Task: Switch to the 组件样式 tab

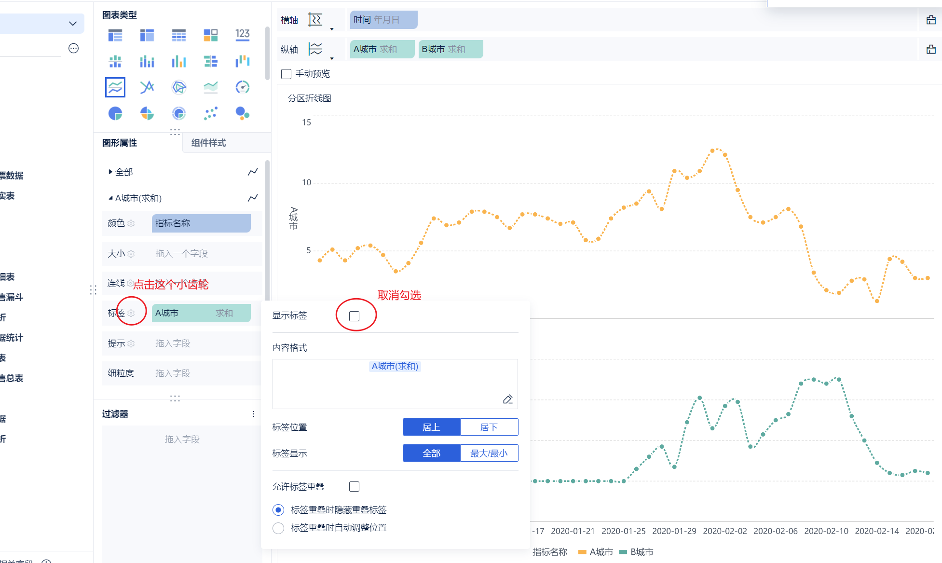Action: 208,143
